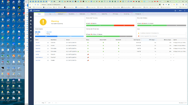
Task: Switch to the CPU Usage tab
Action: pyautogui.click(x=115, y=14)
